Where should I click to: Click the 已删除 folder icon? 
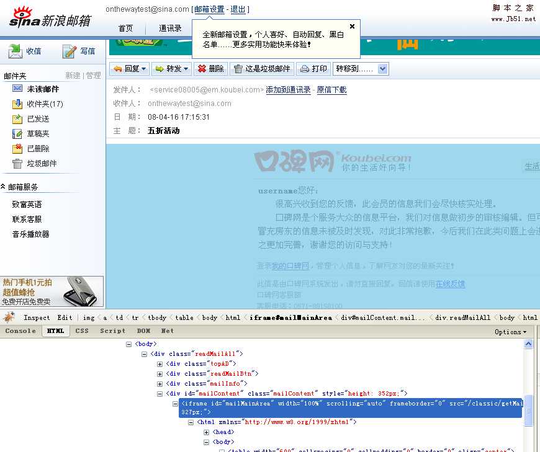tap(17, 148)
